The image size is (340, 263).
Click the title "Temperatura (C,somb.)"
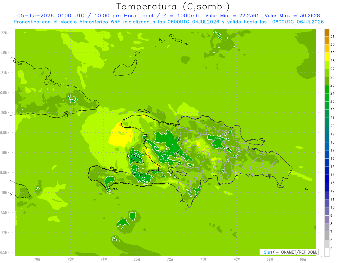tap(173, 7)
